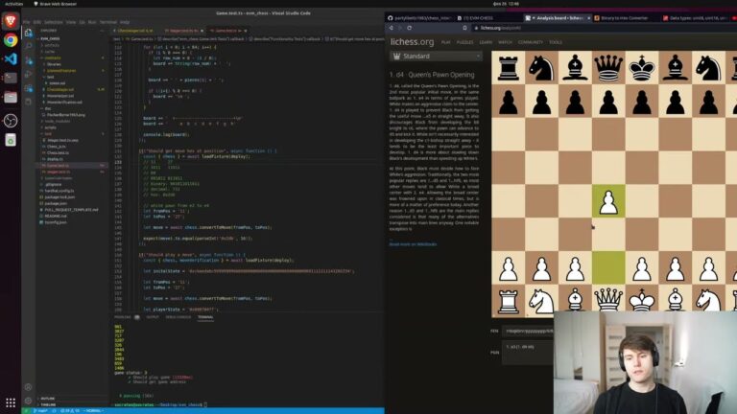Click the black king piece

tap(642, 68)
